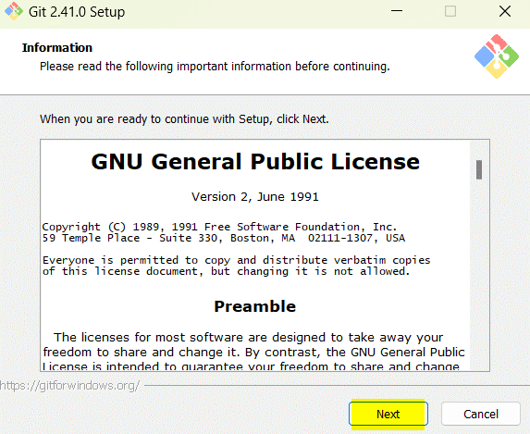Click the 'Version 2, June 1991' line
Image resolution: width=530 pixels, height=434 pixels.
coord(255,197)
